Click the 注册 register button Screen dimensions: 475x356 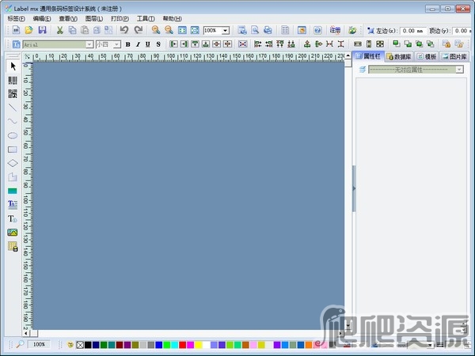335,30
